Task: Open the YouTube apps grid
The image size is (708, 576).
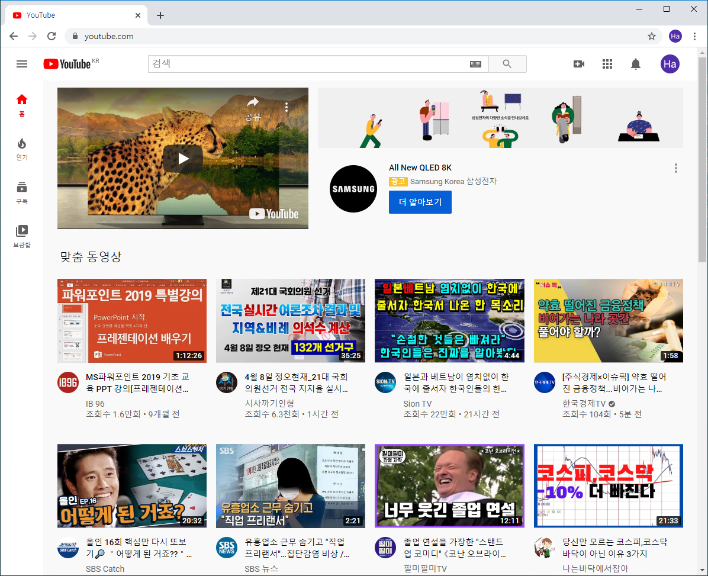Action: pyautogui.click(x=607, y=64)
